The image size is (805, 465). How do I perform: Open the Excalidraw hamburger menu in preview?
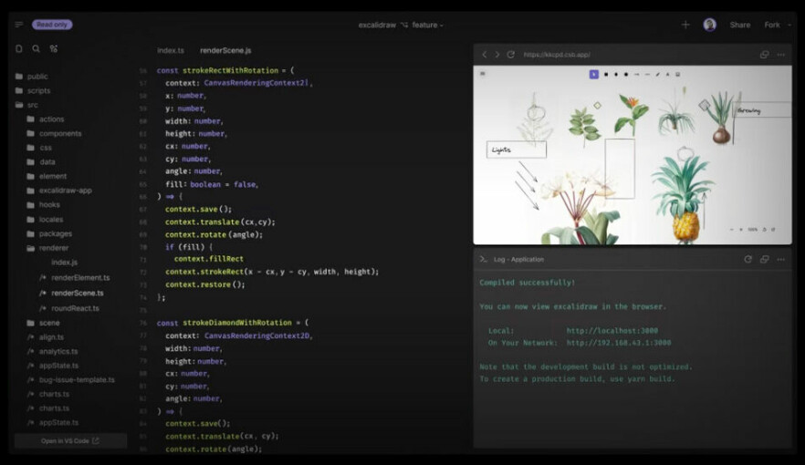483,74
